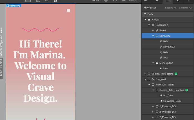Click the image icon beside Hi_Wiggle_Color
The width and height of the screenshot is (194, 120).
pyautogui.click(x=161, y=101)
